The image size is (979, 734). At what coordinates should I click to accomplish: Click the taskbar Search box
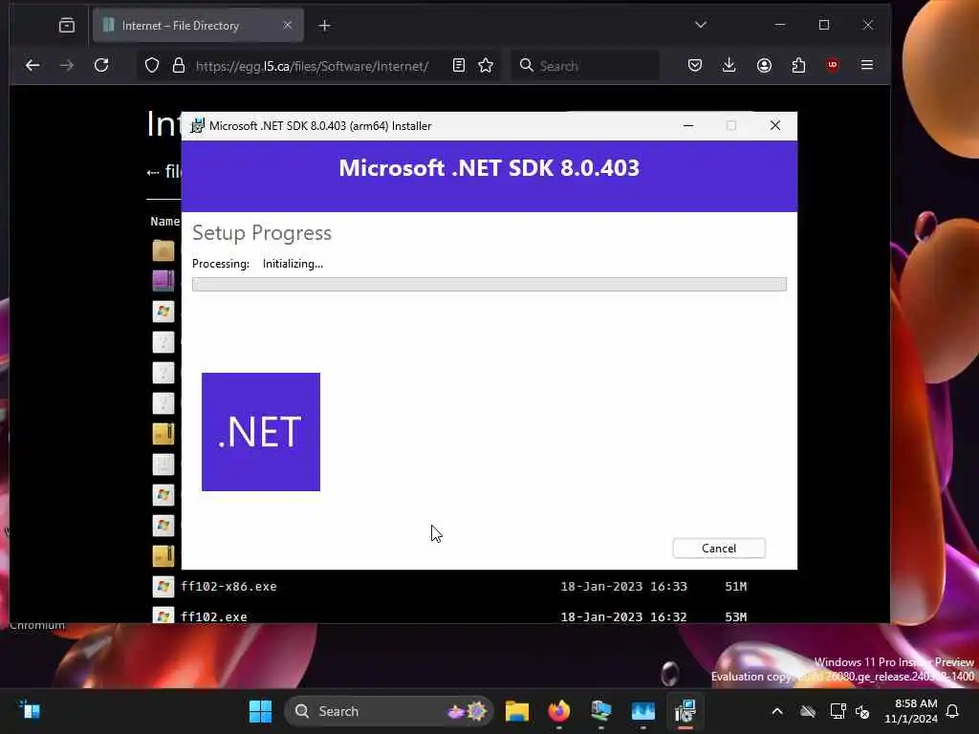(x=388, y=711)
